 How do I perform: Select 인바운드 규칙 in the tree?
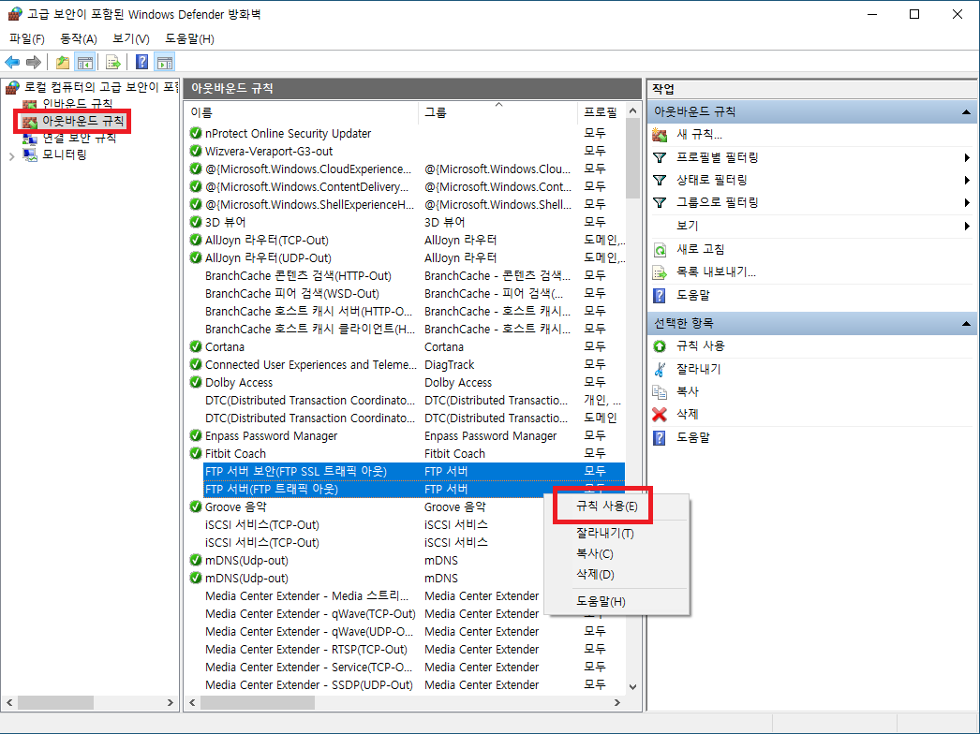77,104
